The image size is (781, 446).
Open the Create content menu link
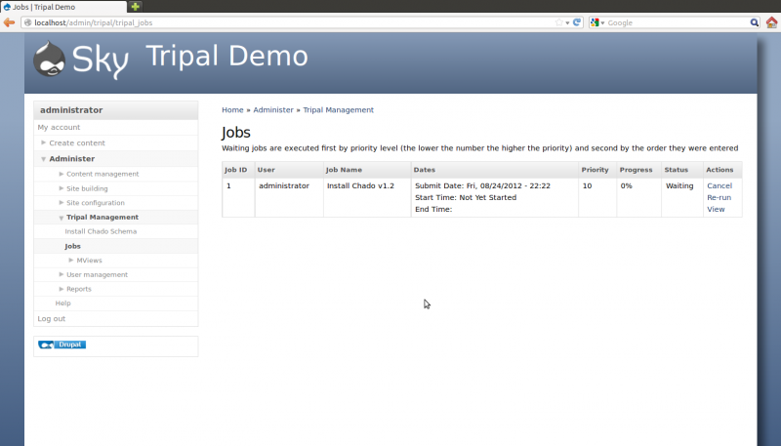77,142
